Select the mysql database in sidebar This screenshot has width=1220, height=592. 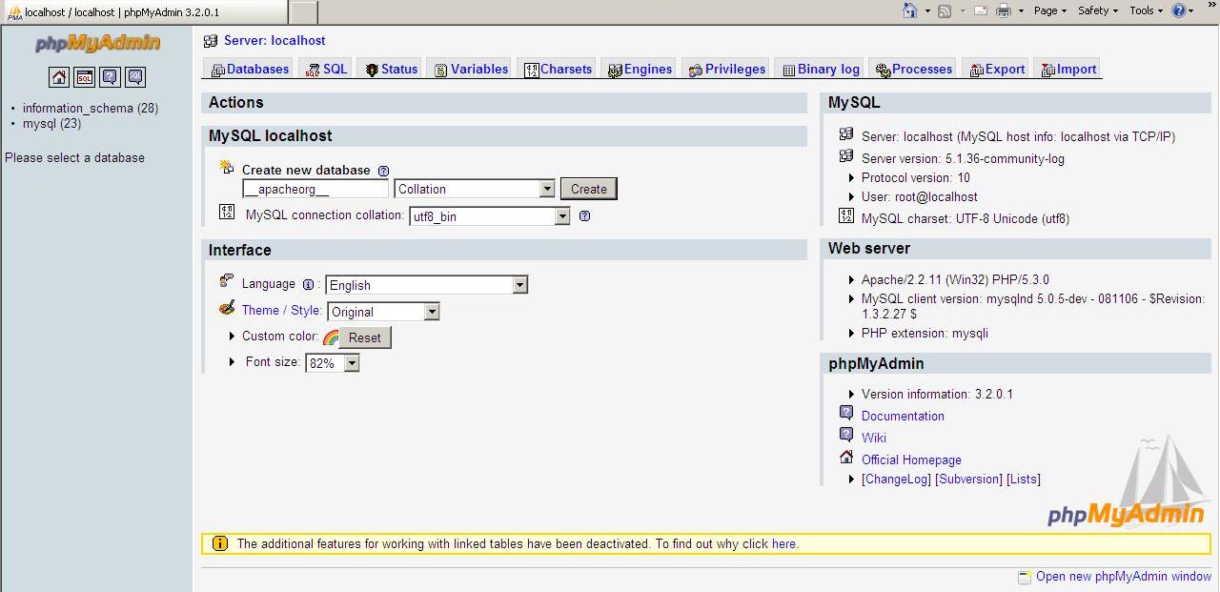coord(51,123)
